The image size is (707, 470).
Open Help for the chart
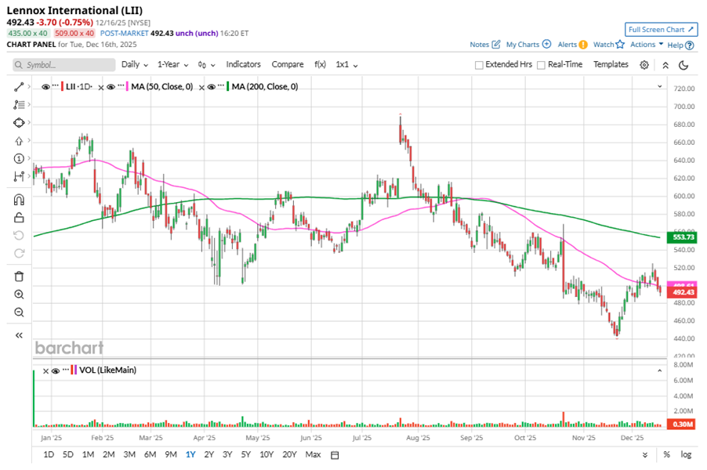(680, 45)
